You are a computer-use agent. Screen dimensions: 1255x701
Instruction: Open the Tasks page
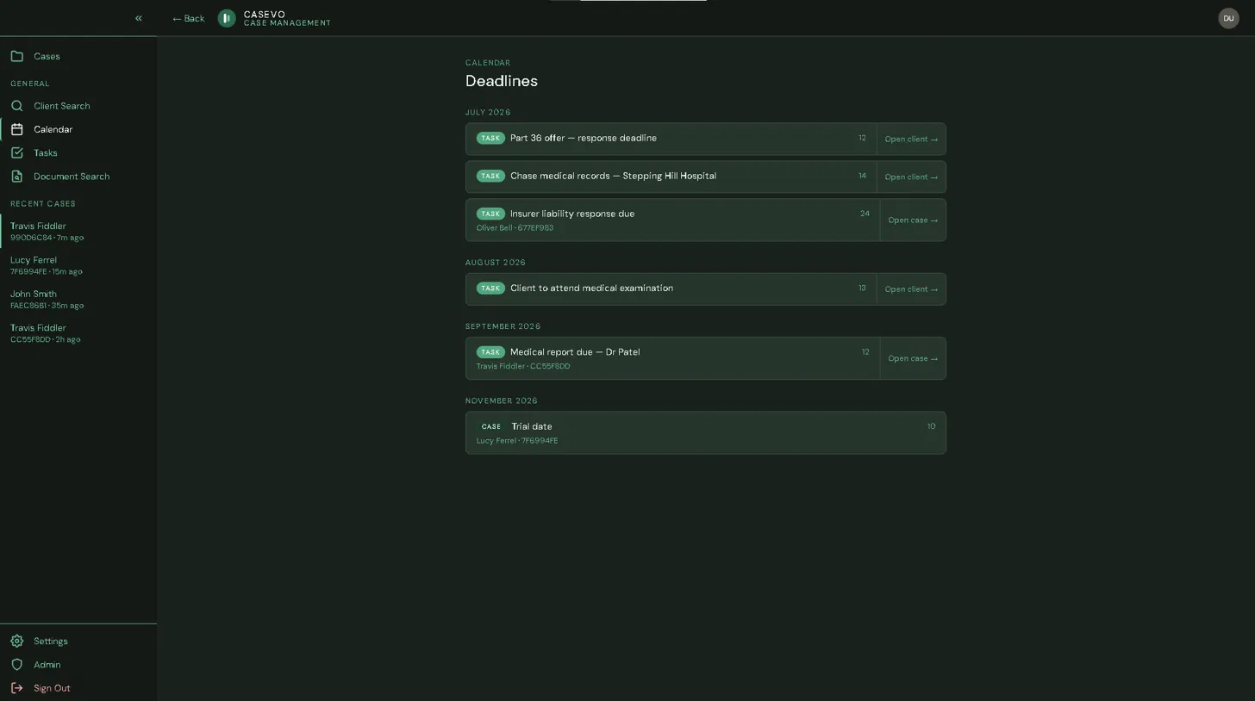tap(78, 152)
